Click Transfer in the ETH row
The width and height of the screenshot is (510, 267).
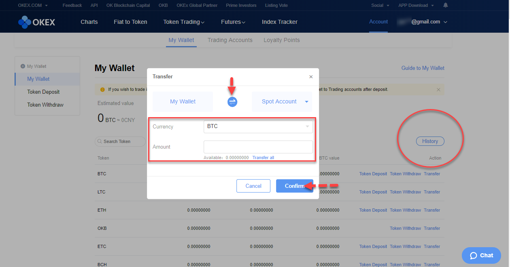[432, 210]
